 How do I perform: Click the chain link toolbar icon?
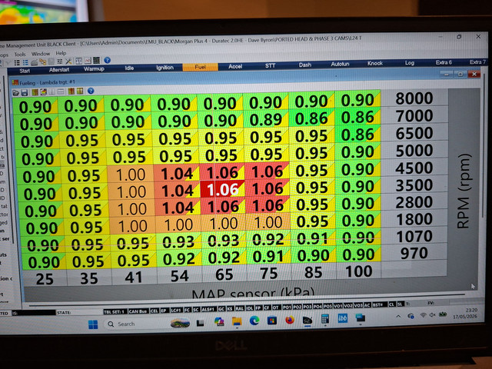[x=43, y=61]
